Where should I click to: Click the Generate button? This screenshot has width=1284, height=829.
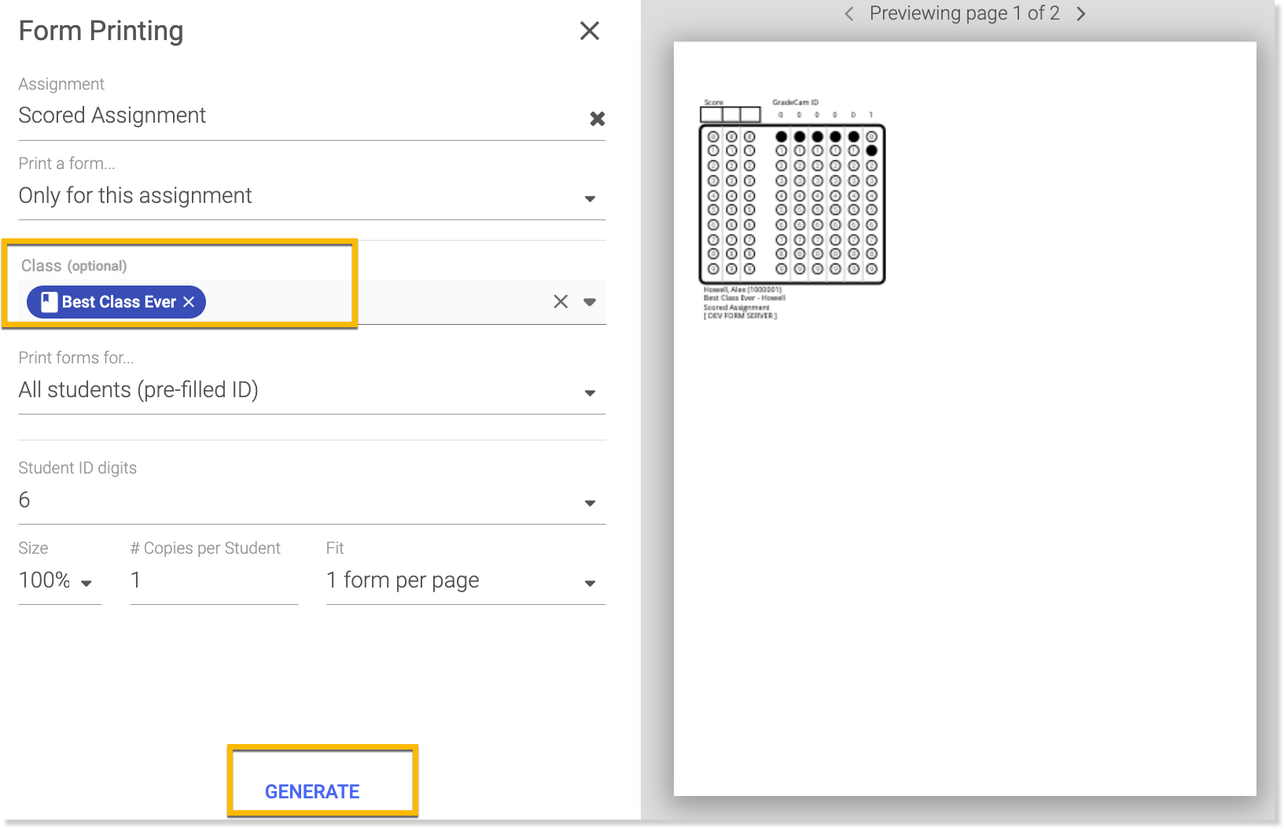coord(312,791)
